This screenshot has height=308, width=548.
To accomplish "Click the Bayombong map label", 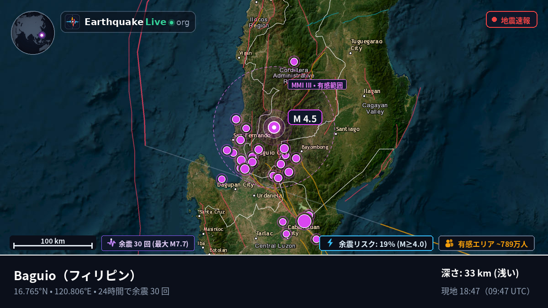I will click(315, 147).
